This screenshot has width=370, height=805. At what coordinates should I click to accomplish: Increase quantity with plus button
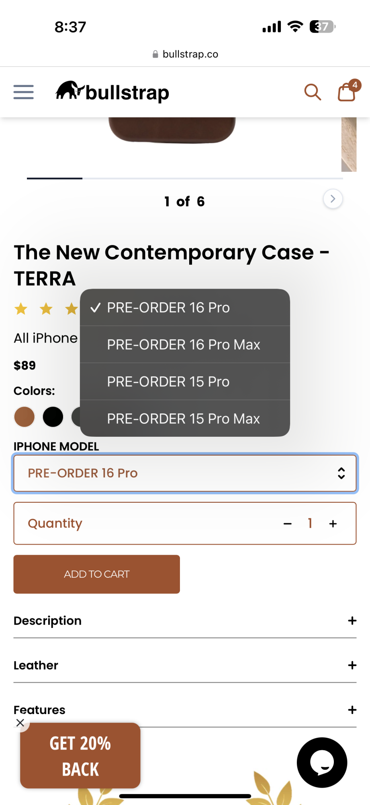point(333,524)
